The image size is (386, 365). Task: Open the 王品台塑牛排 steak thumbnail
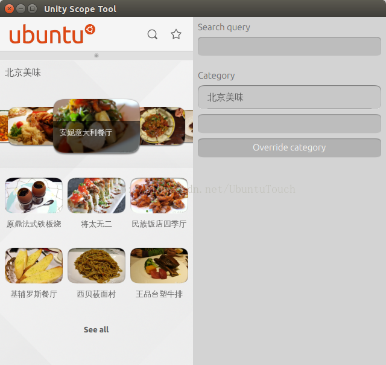(x=159, y=265)
